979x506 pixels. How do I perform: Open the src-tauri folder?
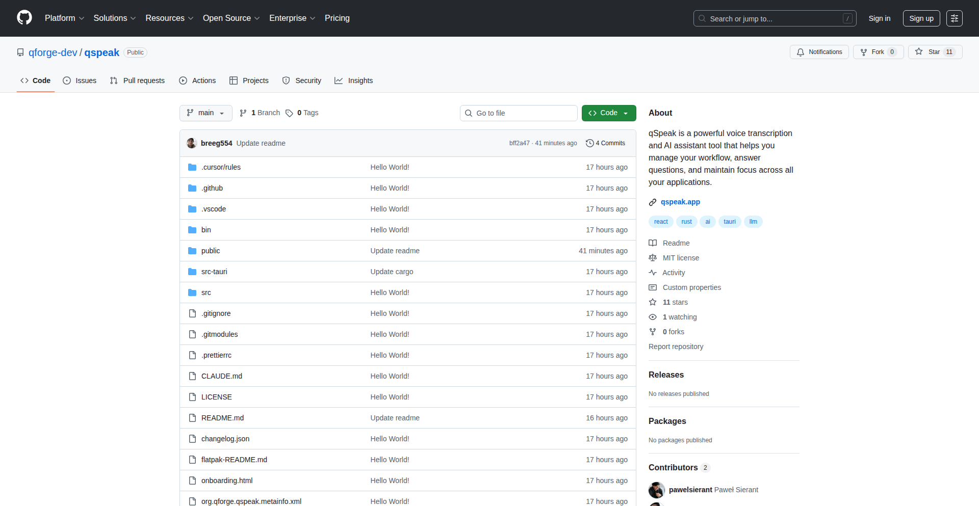coord(214,272)
